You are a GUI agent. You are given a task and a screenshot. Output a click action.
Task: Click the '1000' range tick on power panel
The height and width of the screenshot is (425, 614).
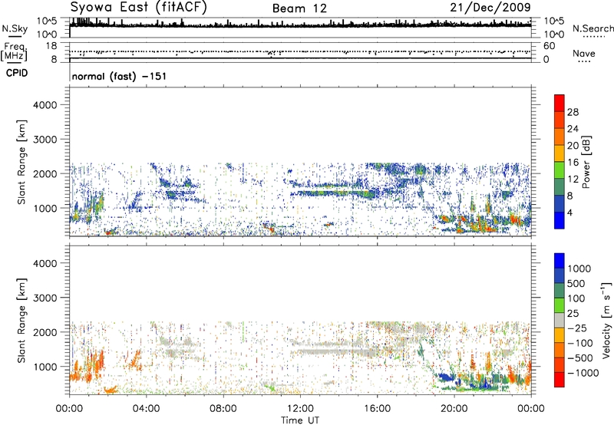(45, 208)
